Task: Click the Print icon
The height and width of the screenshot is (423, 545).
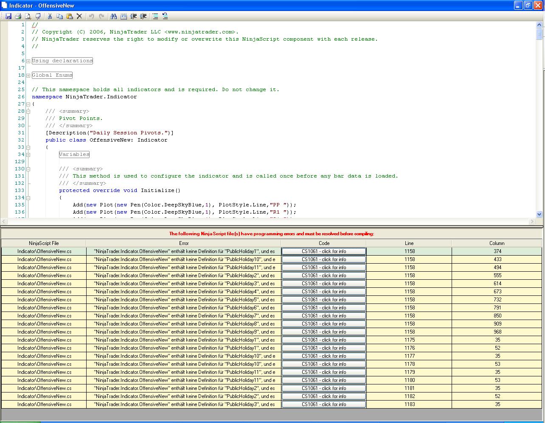Action: click(x=18, y=16)
